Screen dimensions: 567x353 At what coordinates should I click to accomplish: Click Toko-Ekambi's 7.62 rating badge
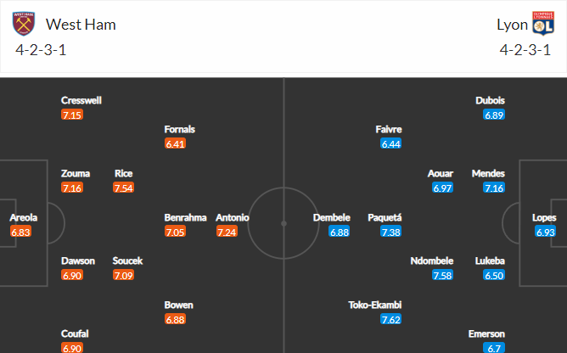click(391, 319)
